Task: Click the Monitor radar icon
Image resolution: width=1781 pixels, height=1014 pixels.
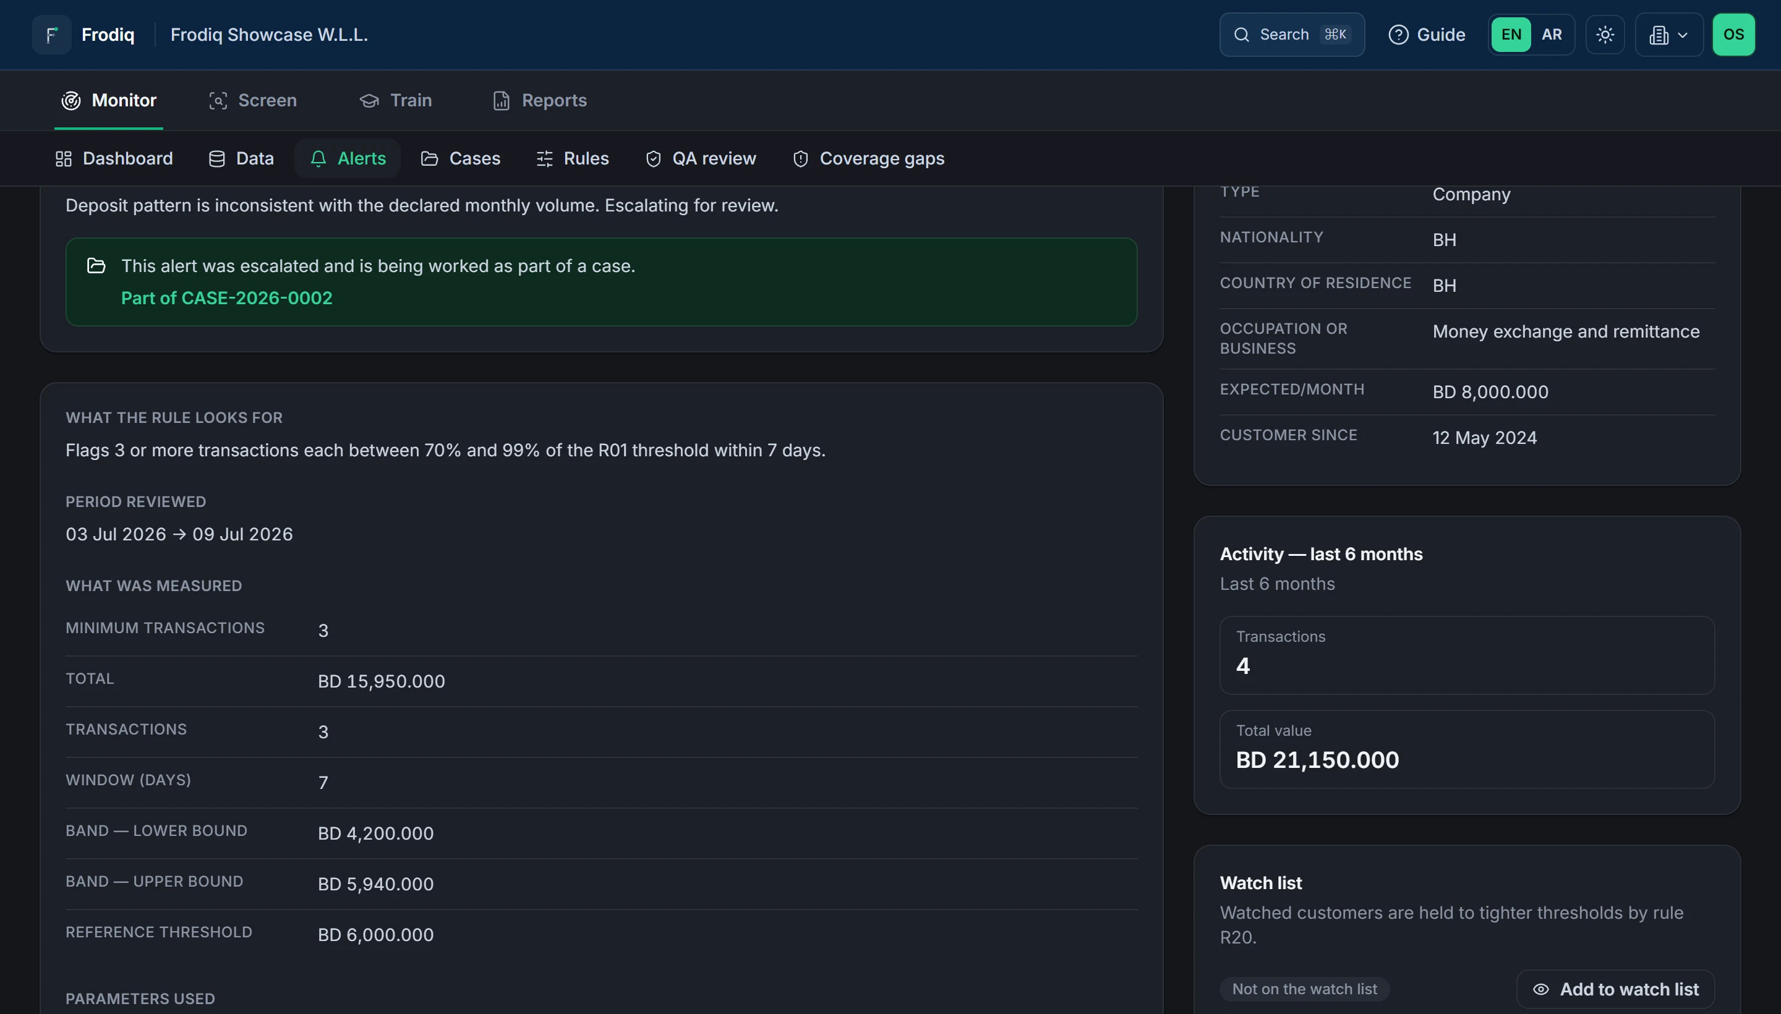Action: (71, 101)
